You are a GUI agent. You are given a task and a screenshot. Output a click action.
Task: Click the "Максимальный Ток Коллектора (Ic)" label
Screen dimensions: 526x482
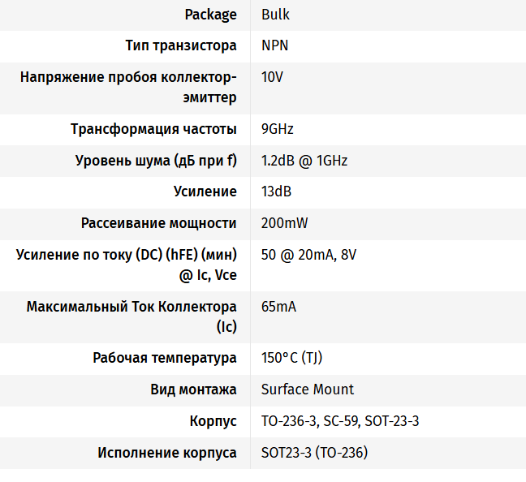point(131,316)
